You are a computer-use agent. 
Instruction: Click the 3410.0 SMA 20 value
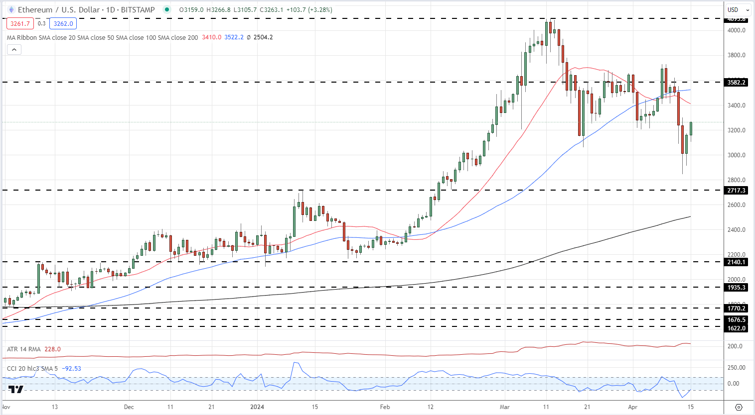(x=211, y=37)
